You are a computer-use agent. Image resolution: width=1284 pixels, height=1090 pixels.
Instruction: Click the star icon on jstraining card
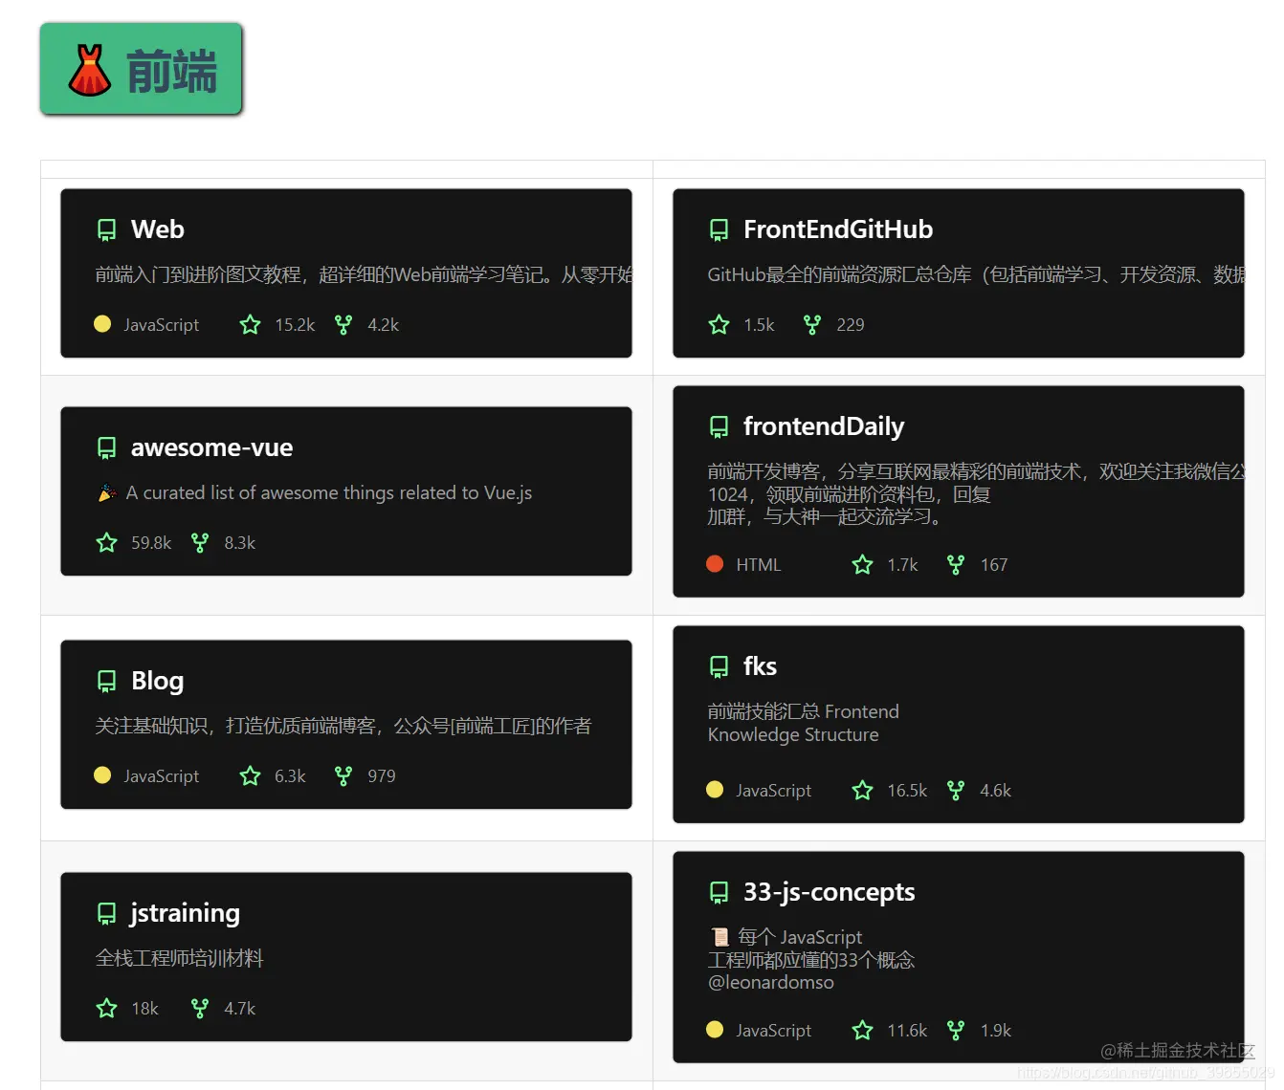[106, 1009]
